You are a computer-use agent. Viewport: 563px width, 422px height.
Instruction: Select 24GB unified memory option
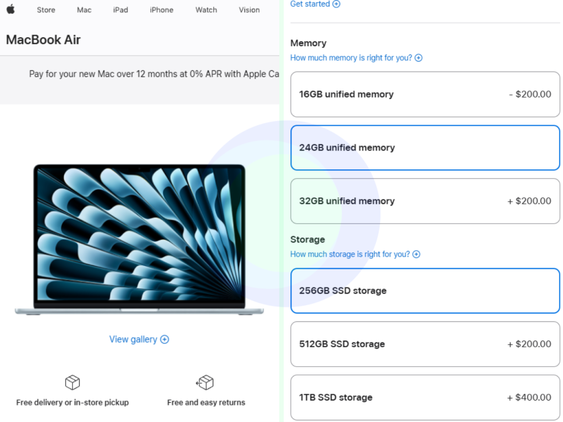tap(425, 147)
